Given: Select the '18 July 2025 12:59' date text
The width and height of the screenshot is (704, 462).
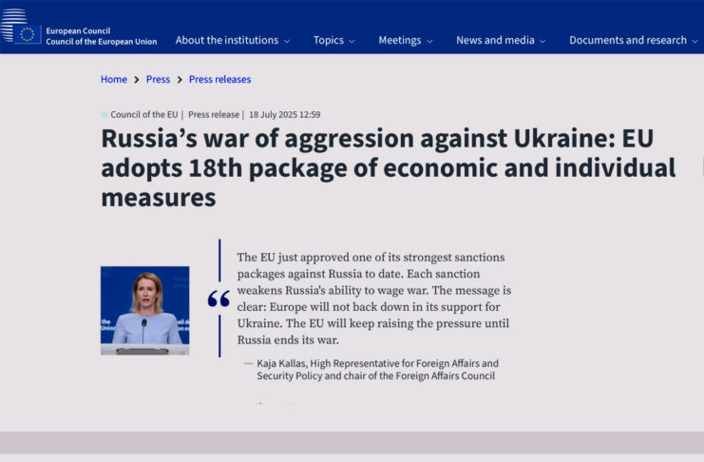Looking at the screenshot, I should tap(285, 115).
